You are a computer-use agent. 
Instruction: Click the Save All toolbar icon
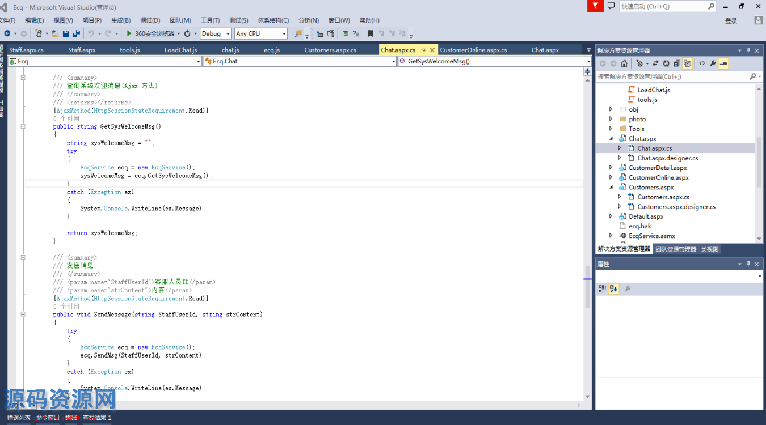pos(76,34)
